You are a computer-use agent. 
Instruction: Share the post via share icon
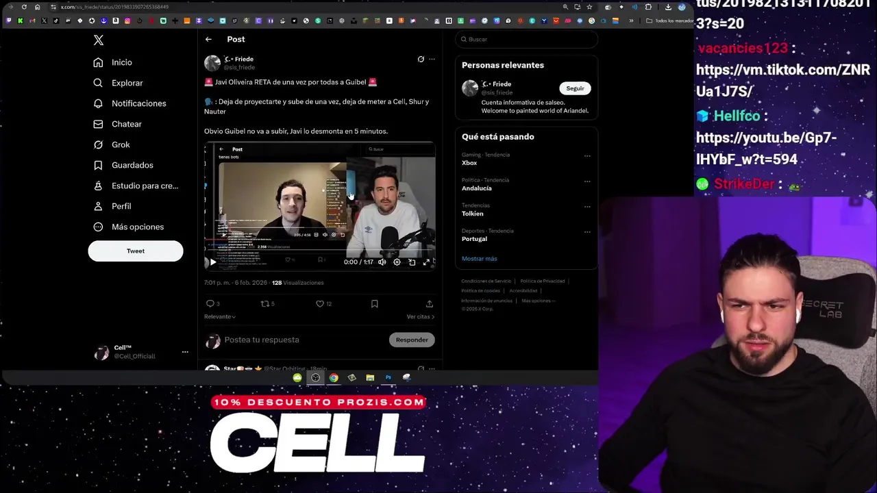coord(430,303)
